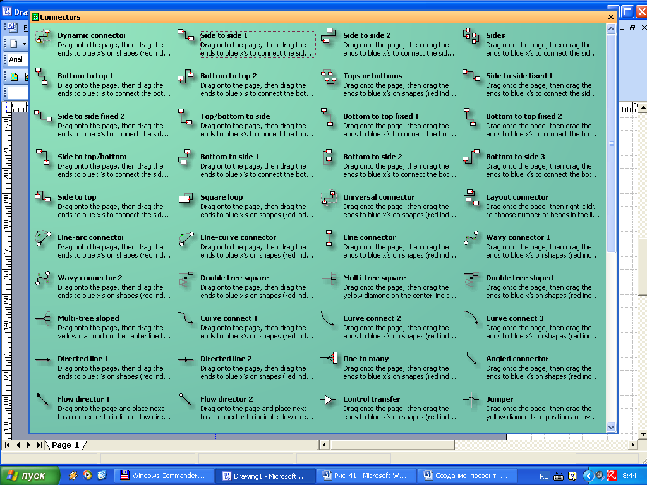Click the Wavy connector 2 label
This screenshot has height=485, width=647.
click(x=90, y=278)
